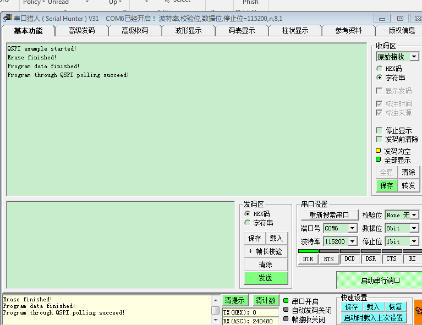Toggle the 标注来源 checkbox
The width and height of the screenshot is (422, 325).
[x=379, y=113]
